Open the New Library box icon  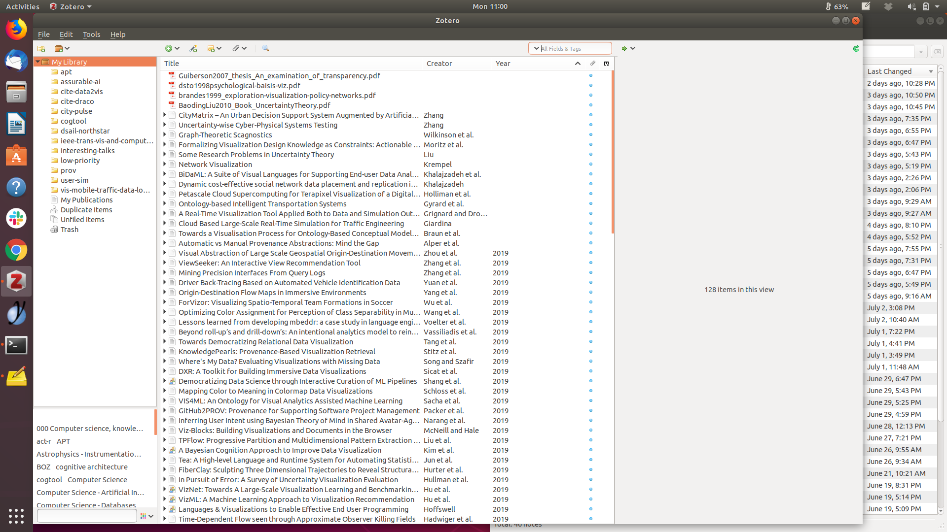(x=59, y=48)
